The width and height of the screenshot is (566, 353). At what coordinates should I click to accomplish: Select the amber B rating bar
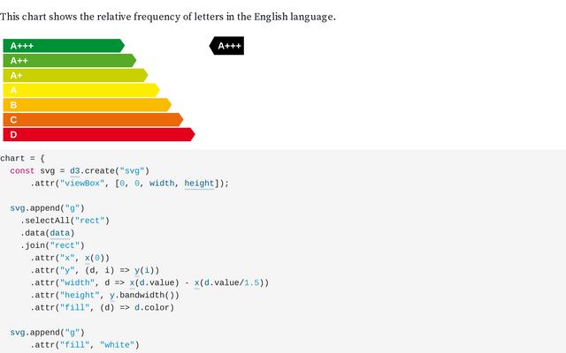86,105
